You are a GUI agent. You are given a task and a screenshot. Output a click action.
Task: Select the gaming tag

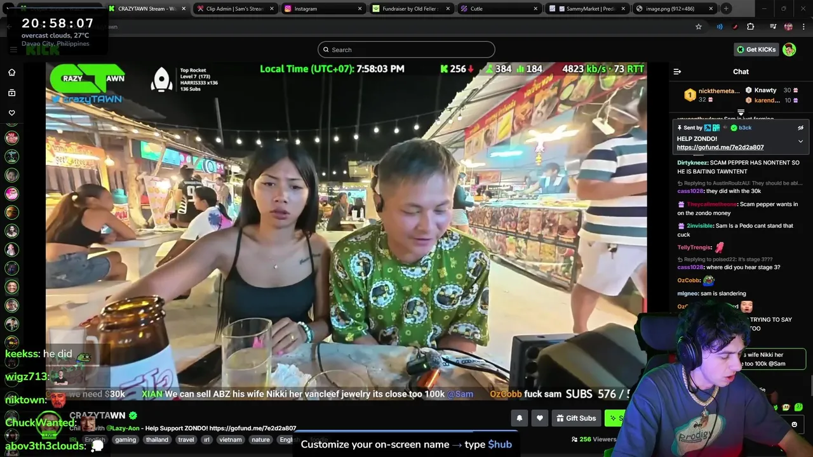point(126,440)
